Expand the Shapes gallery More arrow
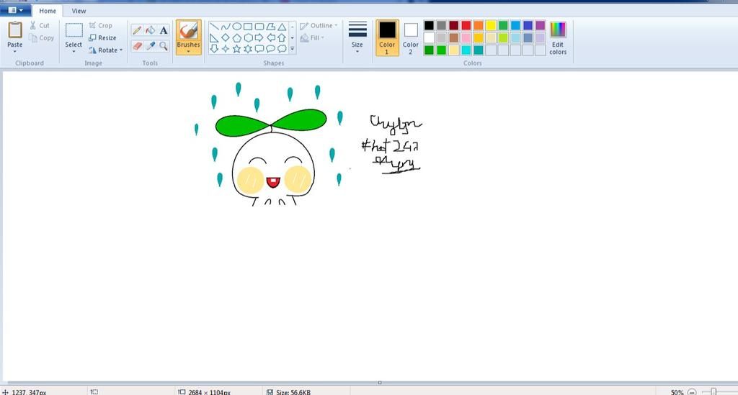The height and width of the screenshot is (395, 738). point(293,48)
